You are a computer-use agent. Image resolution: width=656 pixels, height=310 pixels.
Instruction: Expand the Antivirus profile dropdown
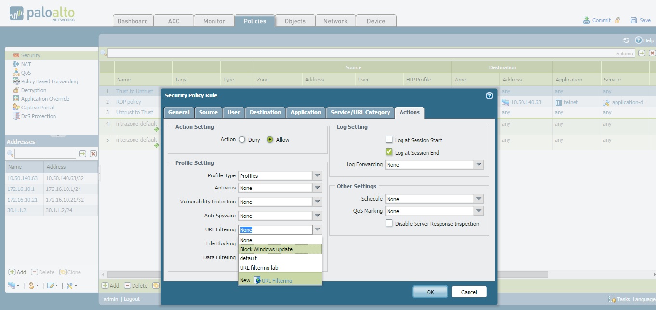point(317,188)
